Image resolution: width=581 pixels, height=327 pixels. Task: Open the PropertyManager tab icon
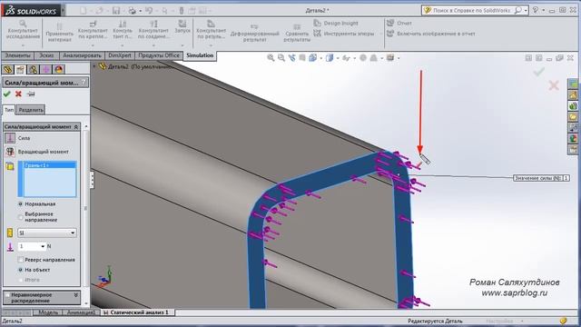20,69
